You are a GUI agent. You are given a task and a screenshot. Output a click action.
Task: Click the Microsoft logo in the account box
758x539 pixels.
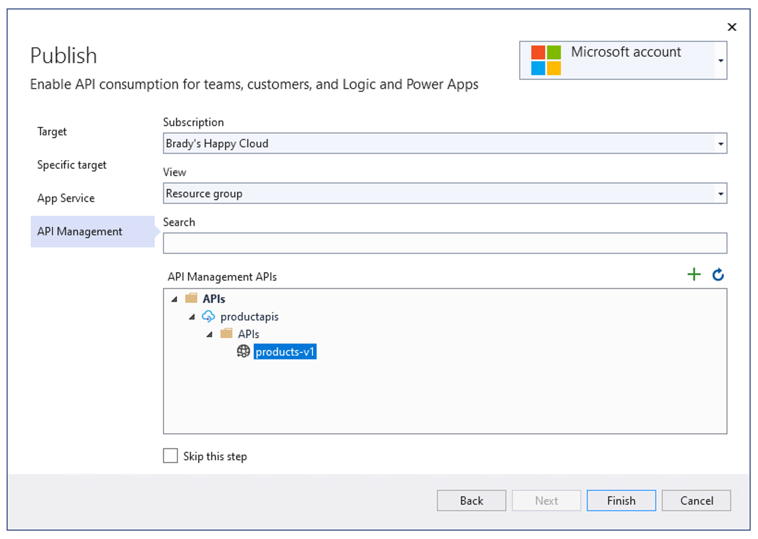pyautogui.click(x=546, y=60)
